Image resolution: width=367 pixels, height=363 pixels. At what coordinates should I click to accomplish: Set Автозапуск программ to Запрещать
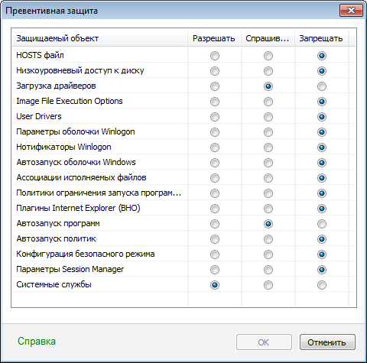[322, 224]
